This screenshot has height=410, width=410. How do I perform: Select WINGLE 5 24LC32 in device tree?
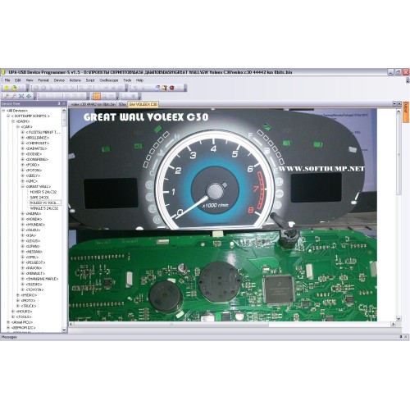pyautogui.click(x=44, y=208)
